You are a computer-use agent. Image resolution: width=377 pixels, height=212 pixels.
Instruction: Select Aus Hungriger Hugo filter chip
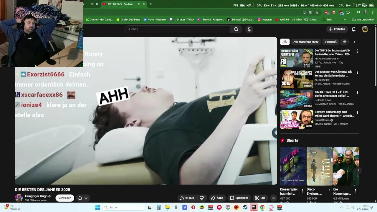(x=306, y=42)
